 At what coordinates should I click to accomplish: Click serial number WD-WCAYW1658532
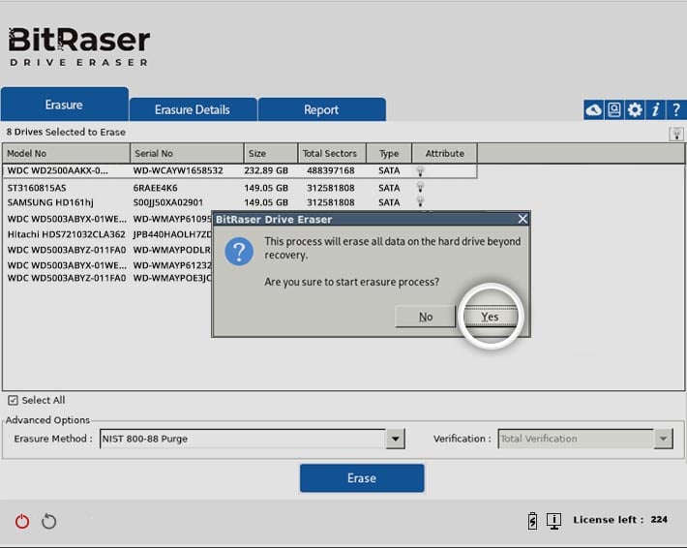pyautogui.click(x=178, y=170)
